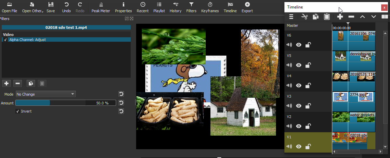
Task: Hide track V1 with eye icon
Action: (x=298, y=146)
